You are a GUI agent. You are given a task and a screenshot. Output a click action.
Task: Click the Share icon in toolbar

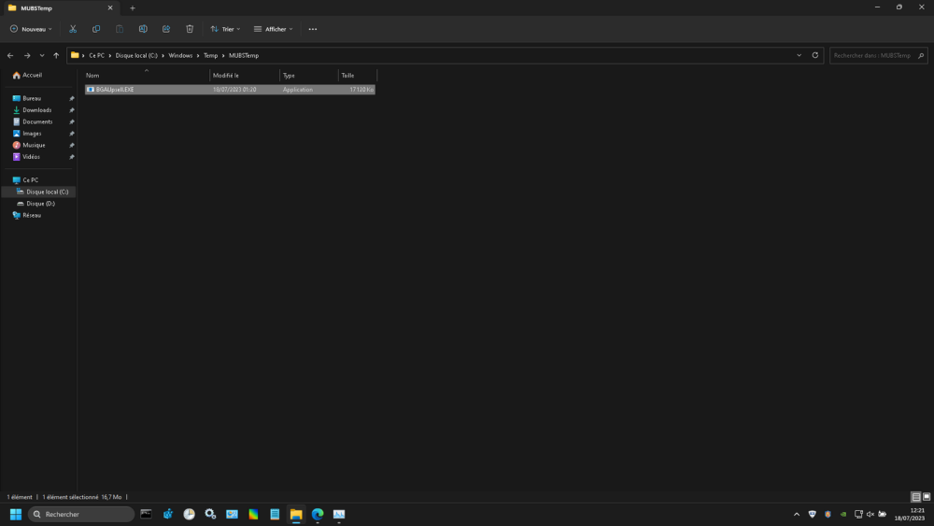point(166,29)
